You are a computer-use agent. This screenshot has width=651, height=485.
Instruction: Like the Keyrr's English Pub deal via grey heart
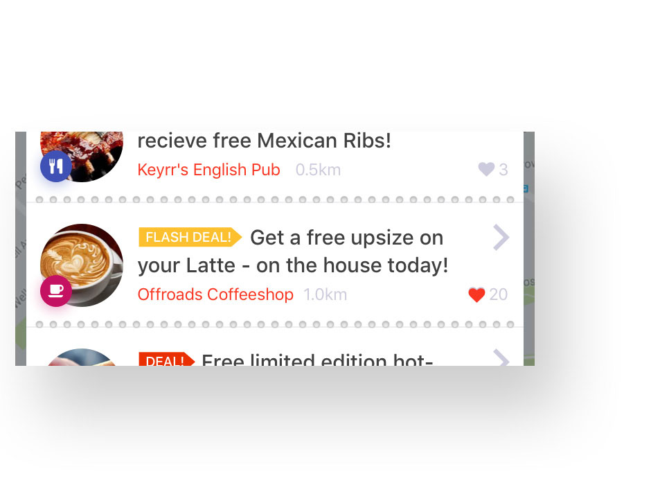pos(486,169)
